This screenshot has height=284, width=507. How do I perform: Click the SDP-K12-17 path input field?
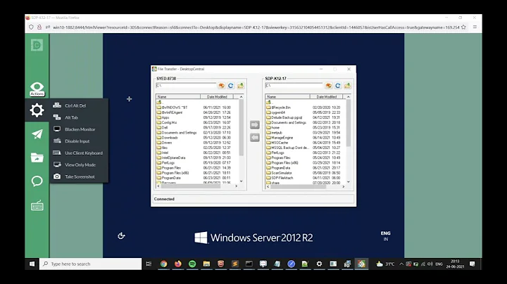tap(294, 86)
